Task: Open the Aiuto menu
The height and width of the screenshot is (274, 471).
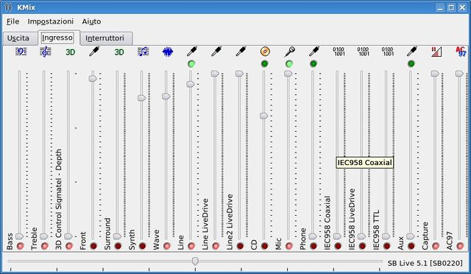Action: (91, 21)
